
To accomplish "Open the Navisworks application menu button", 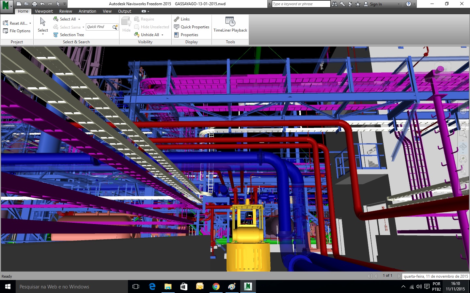I will (7, 5).
